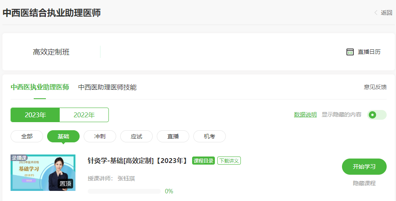Switch to 中西医执业助理医师 tab
The width and height of the screenshot is (396, 201).
40,87
